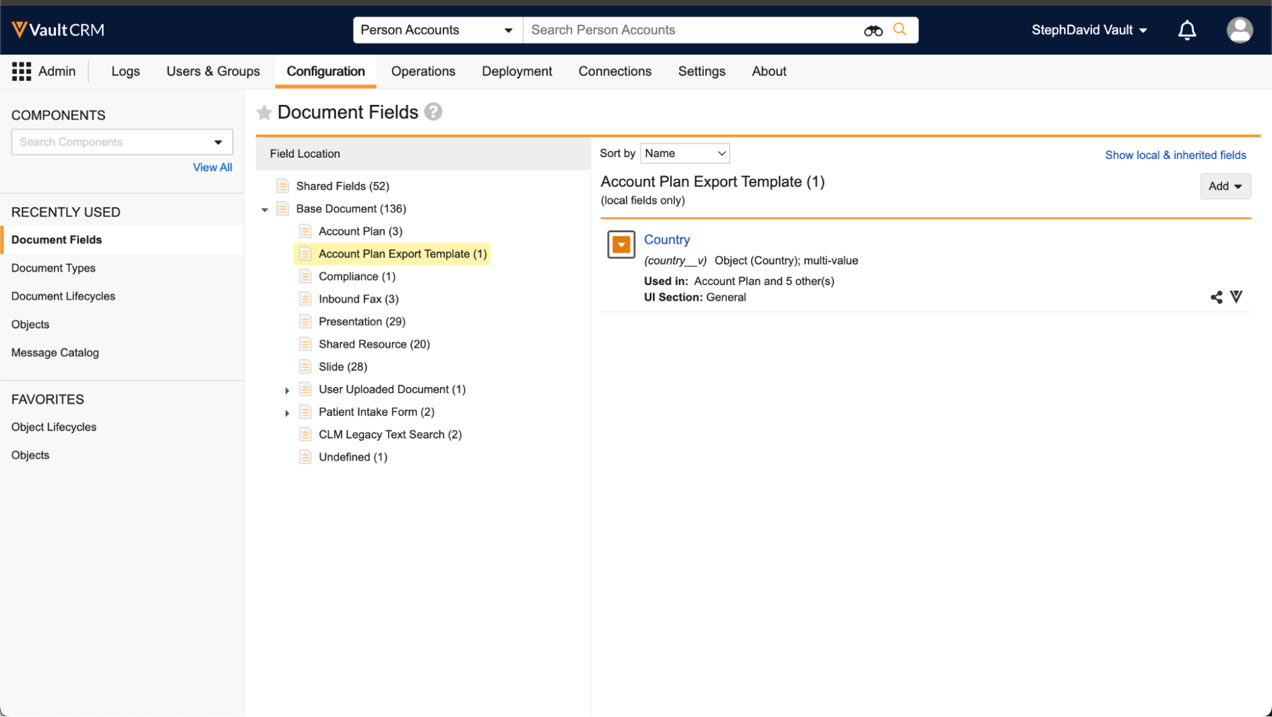Click the orange magnifier search icon
The width and height of the screenshot is (1272, 717).
coord(900,29)
